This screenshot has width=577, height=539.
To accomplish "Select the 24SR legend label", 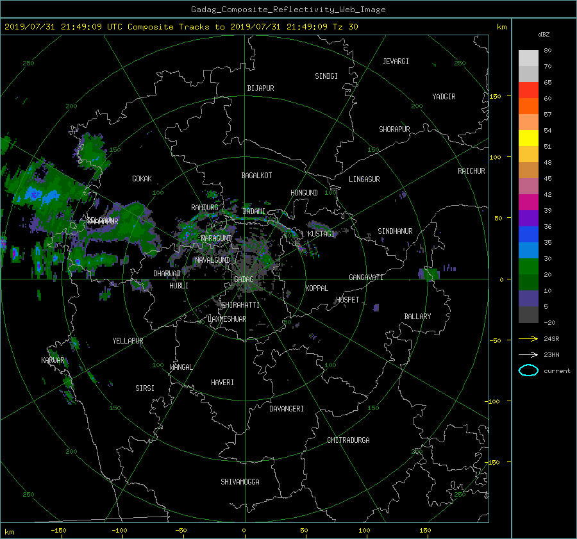I will (x=551, y=338).
